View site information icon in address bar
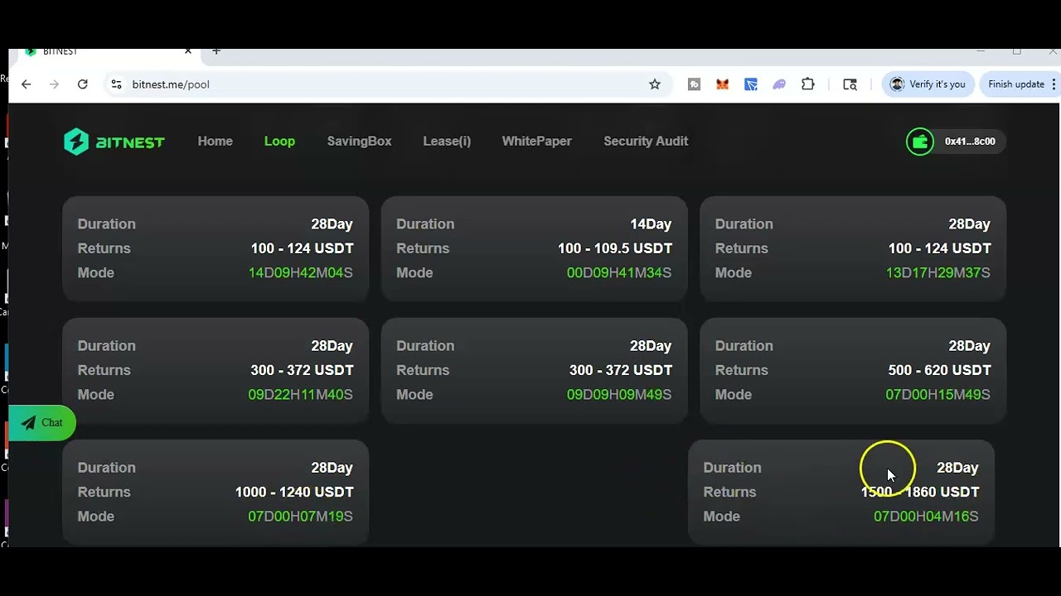Image resolution: width=1061 pixels, height=596 pixels. (x=116, y=84)
